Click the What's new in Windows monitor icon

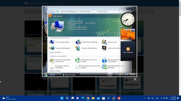104,48
